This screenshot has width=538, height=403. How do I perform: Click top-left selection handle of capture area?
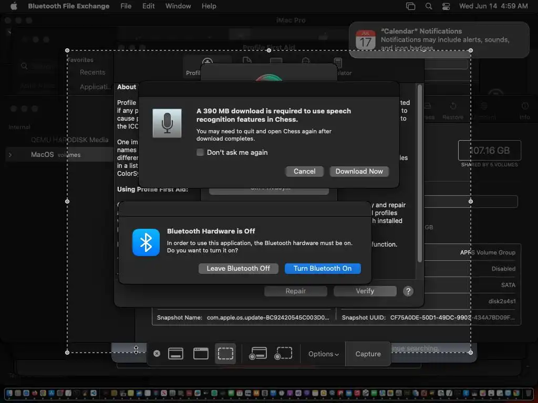[x=67, y=50]
